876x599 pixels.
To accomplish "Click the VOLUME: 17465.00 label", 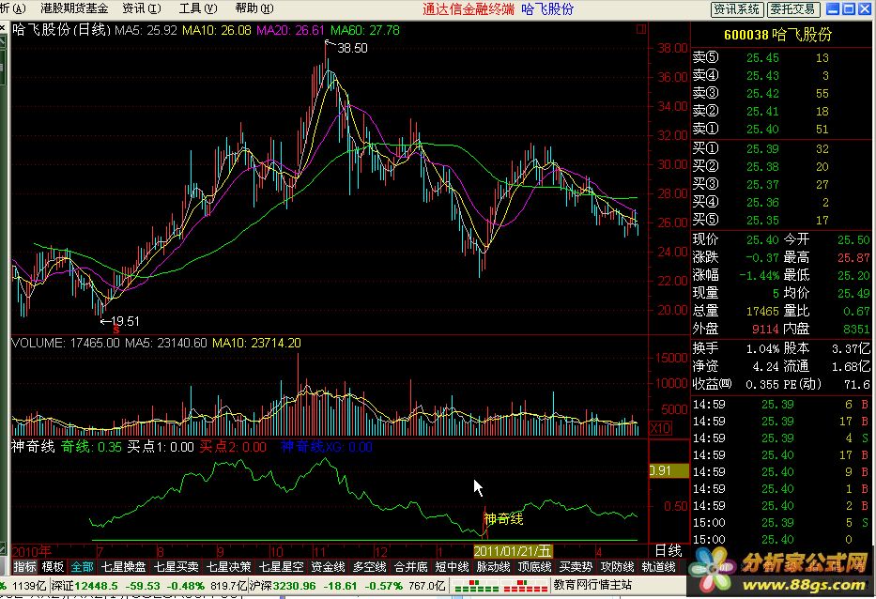I will pos(66,343).
